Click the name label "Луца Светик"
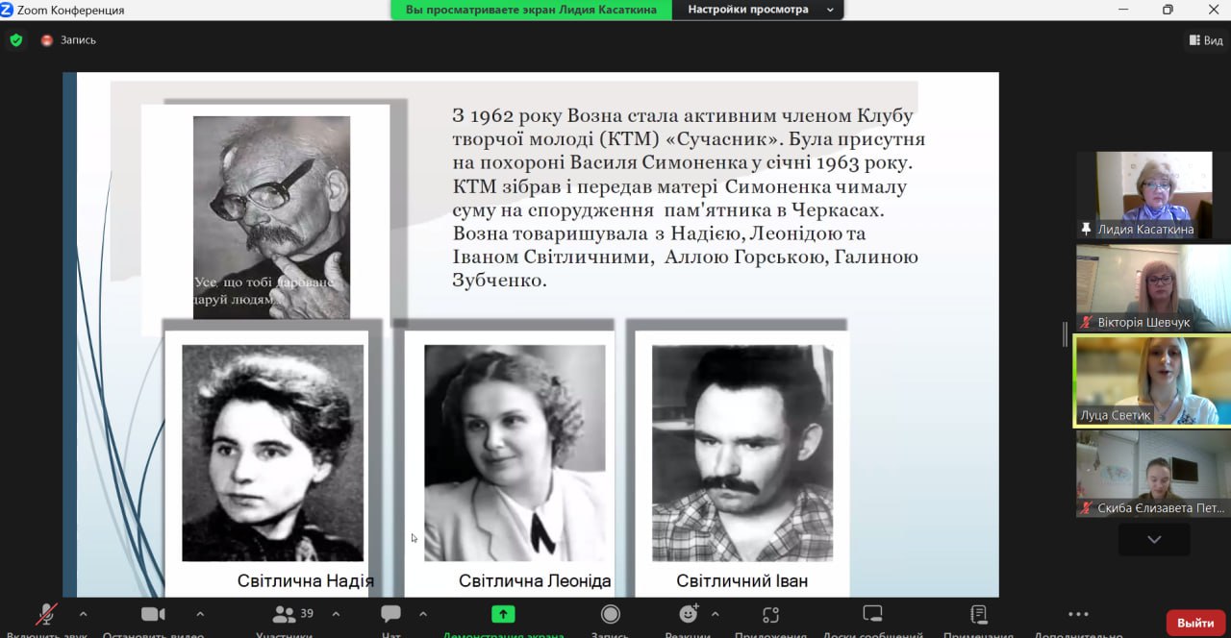This screenshot has width=1231, height=638. 1116,415
